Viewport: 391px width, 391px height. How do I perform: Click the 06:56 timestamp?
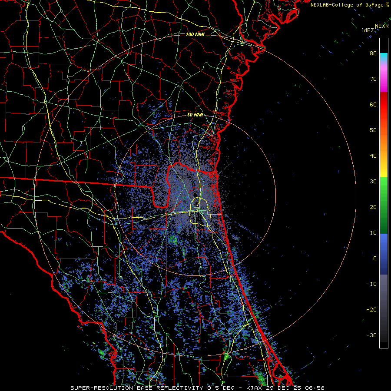tap(315, 388)
